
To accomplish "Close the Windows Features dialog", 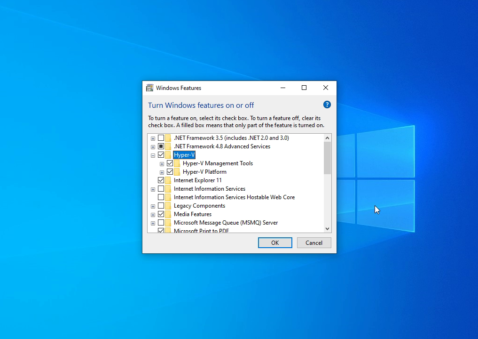I will coord(326,88).
